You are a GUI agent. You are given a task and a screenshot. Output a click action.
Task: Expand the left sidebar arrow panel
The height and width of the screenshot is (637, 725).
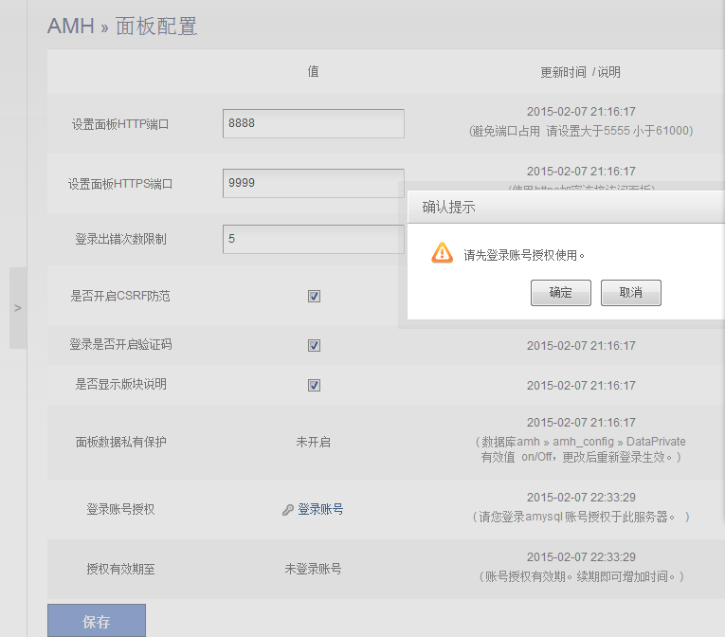pos(18,308)
